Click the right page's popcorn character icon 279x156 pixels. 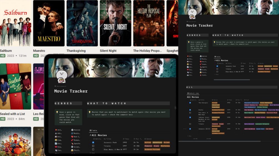192,14
